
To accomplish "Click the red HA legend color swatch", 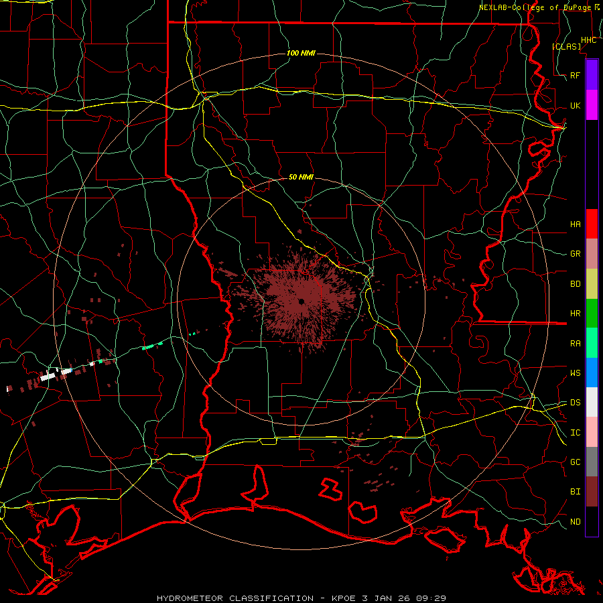I will [592, 224].
